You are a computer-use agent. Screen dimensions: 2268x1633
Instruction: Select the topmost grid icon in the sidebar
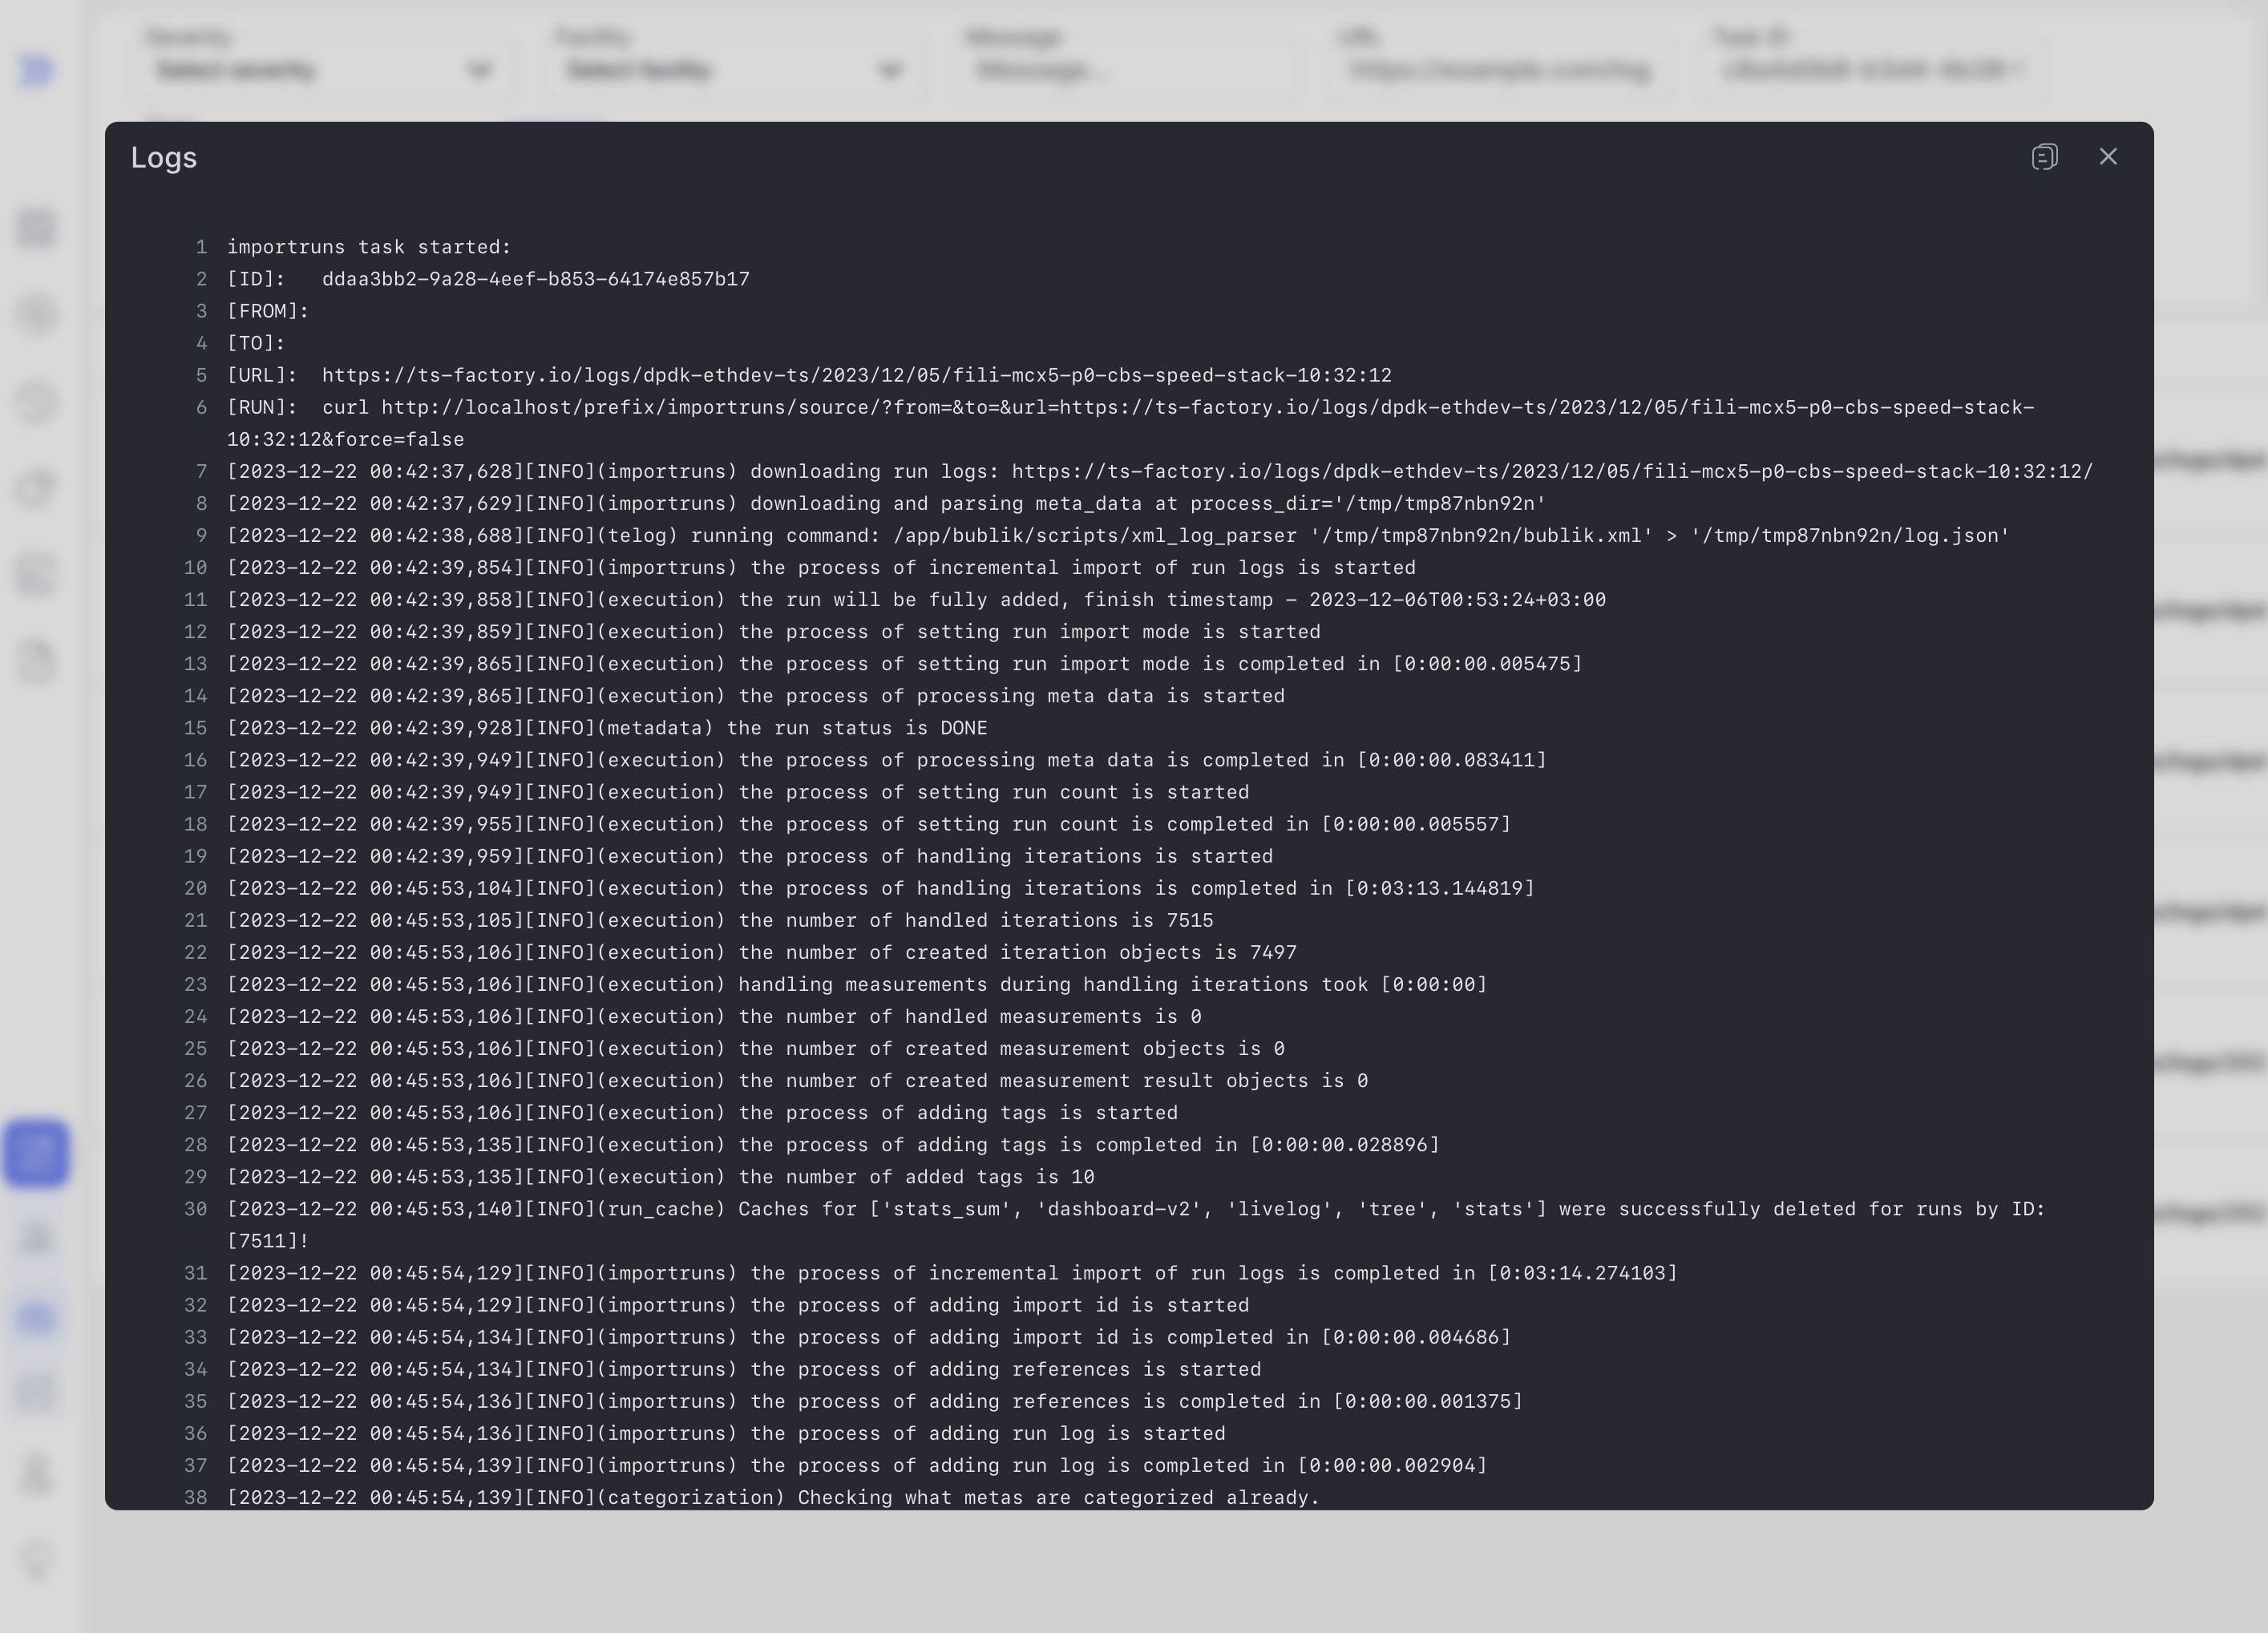tap(36, 228)
